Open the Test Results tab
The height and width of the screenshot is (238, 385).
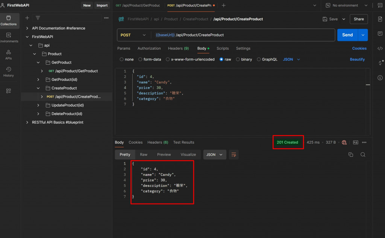click(183, 142)
